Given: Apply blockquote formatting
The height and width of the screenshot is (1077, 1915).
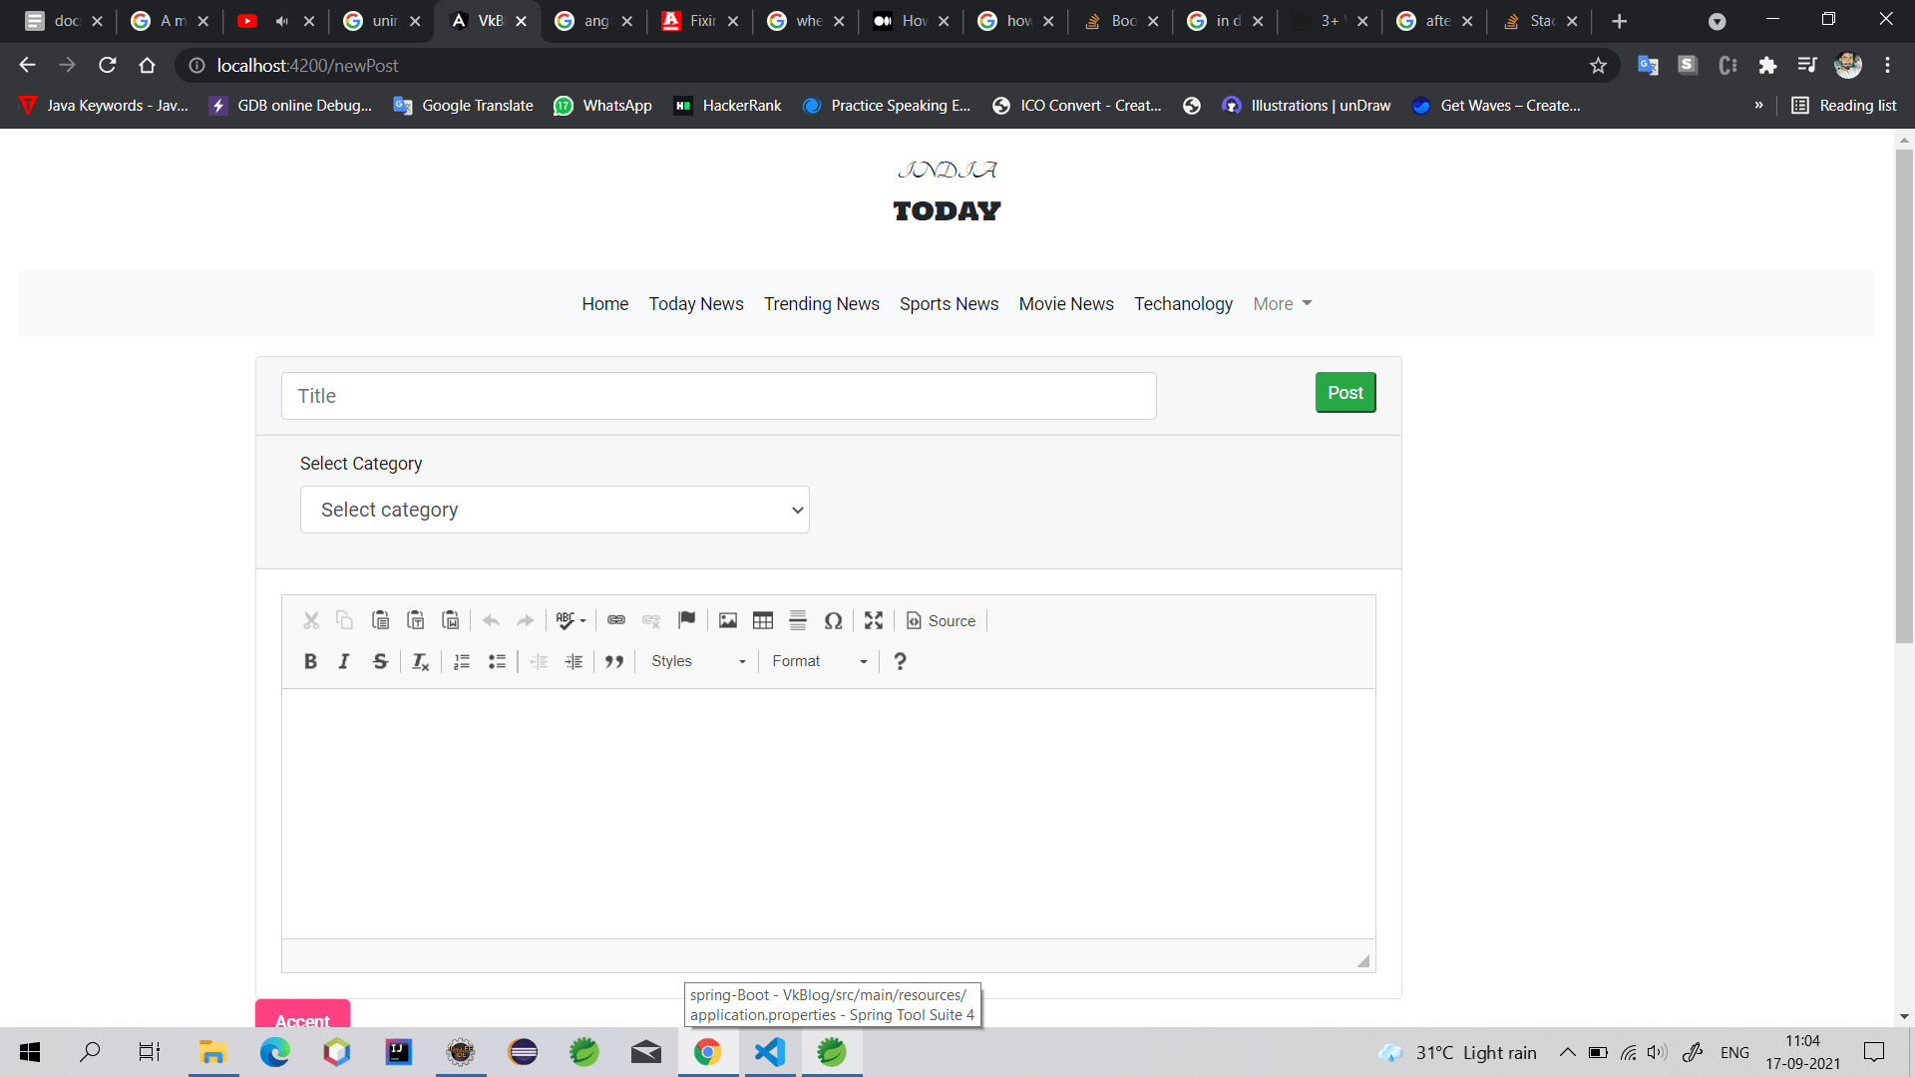Looking at the screenshot, I should tap(614, 661).
